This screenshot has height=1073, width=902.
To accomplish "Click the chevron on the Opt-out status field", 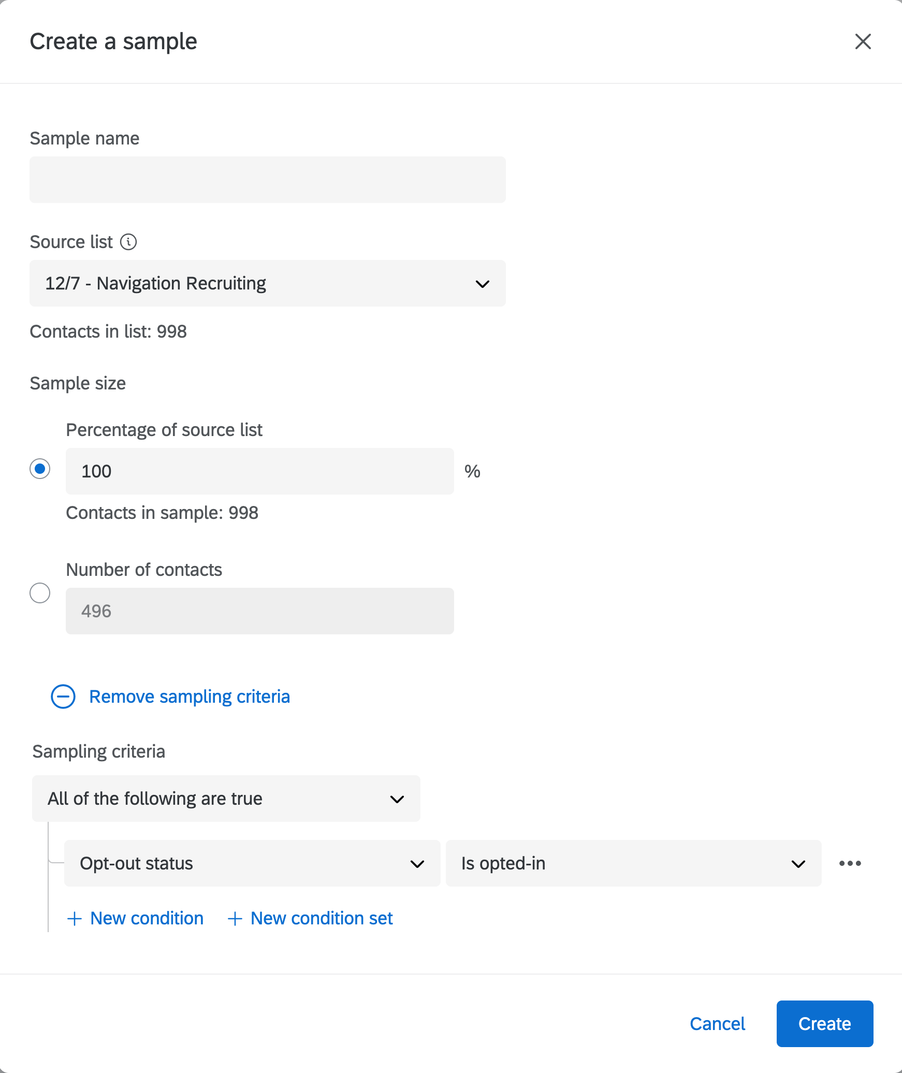I will 416,863.
